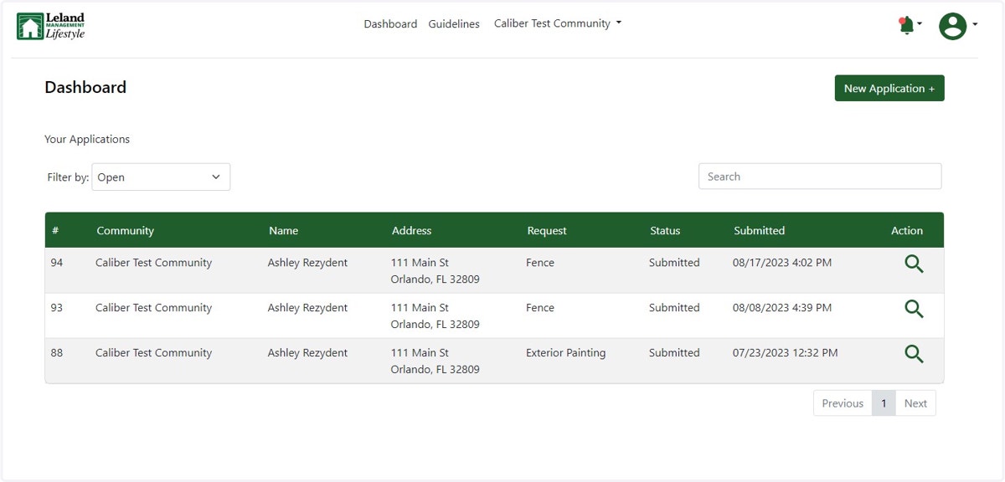Viewport: 1005px width, 482px height.
Task: Click the Your Applications label
Action: pyautogui.click(x=87, y=139)
